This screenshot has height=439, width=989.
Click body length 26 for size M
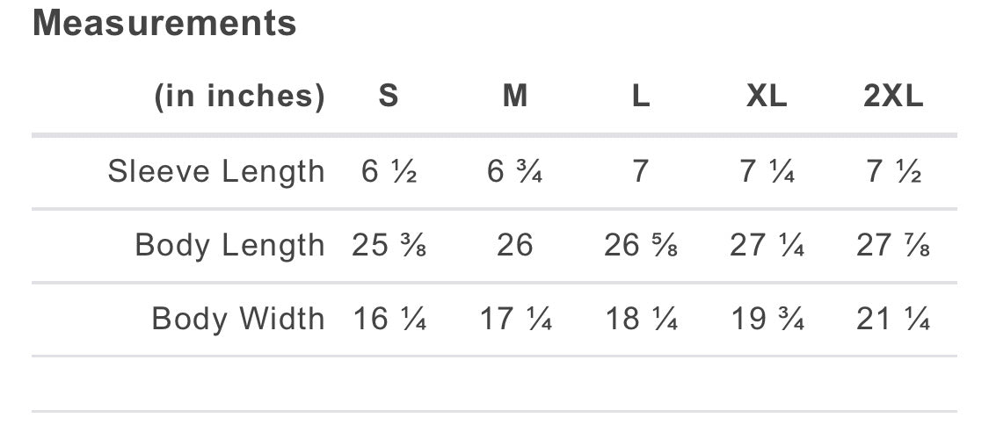pyautogui.click(x=514, y=245)
